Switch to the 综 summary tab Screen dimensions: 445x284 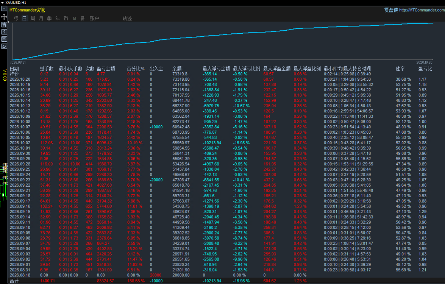[x=16, y=19]
